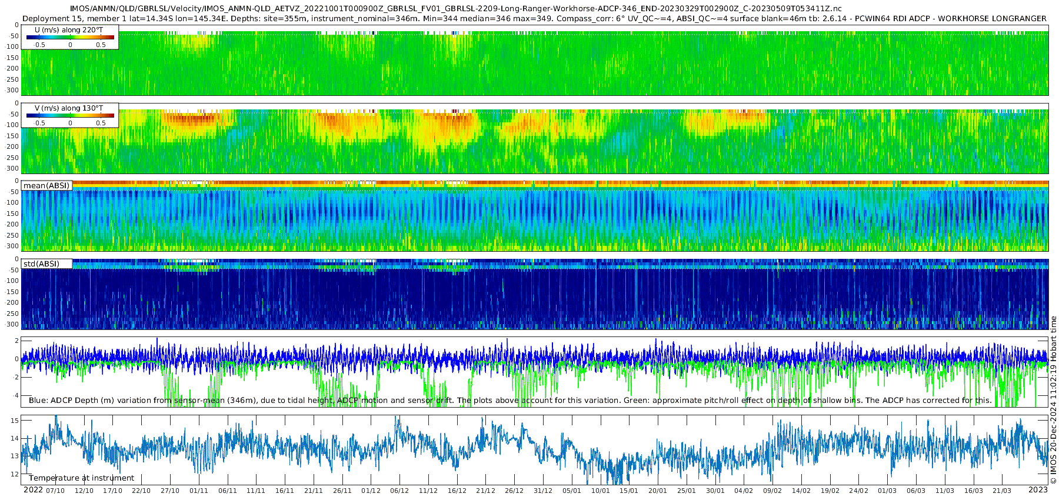Click the V velocity colorbar legend

point(70,116)
